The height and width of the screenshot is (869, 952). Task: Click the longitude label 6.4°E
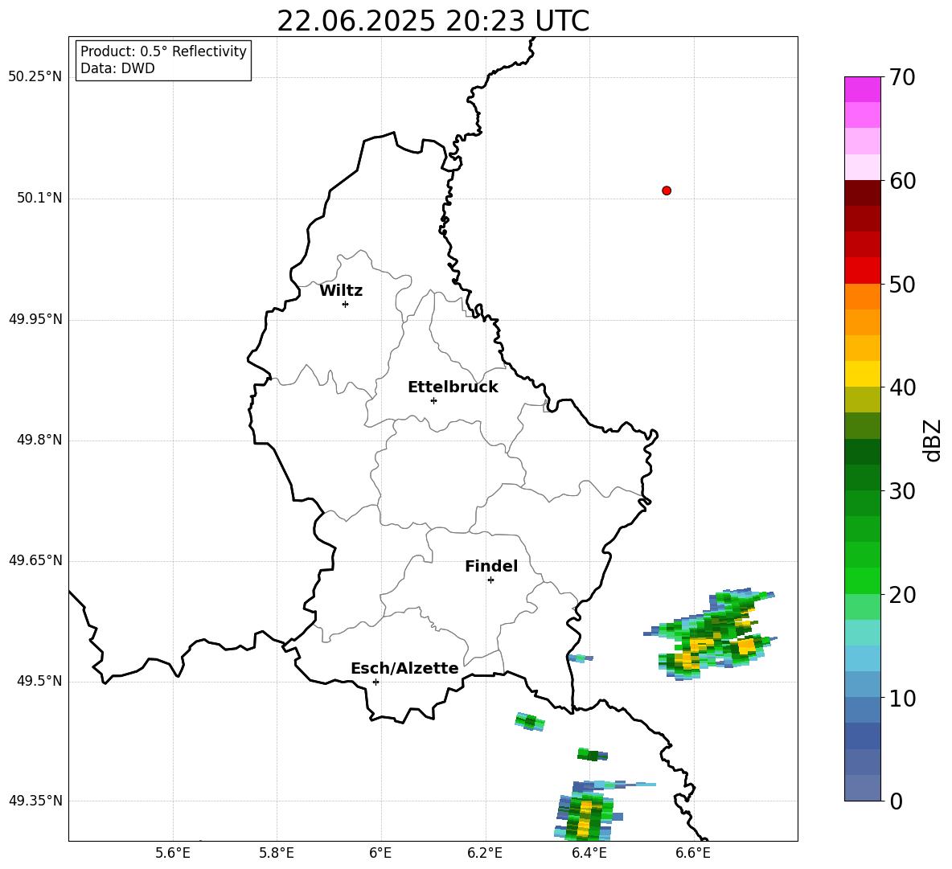pos(589,853)
